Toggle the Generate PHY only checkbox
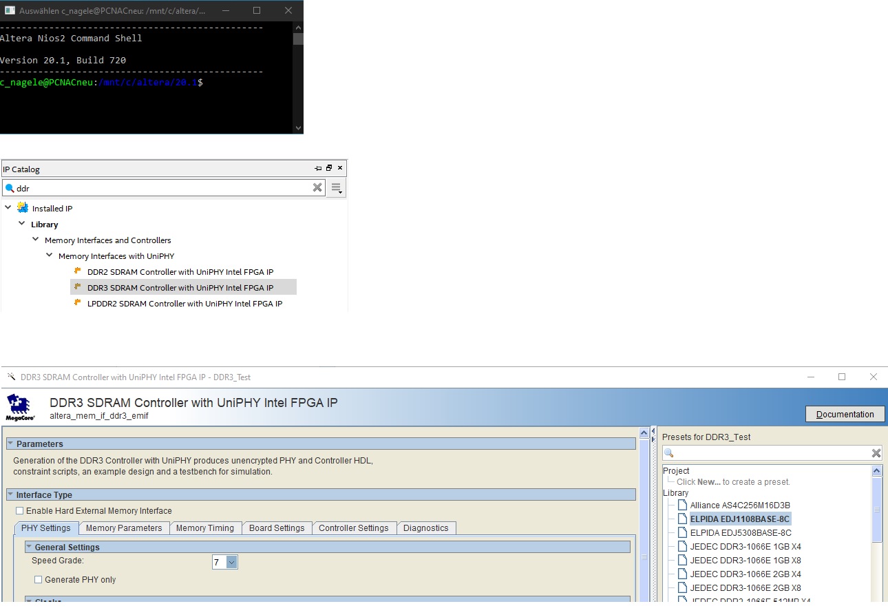The height and width of the screenshot is (615, 888). pyautogui.click(x=39, y=580)
